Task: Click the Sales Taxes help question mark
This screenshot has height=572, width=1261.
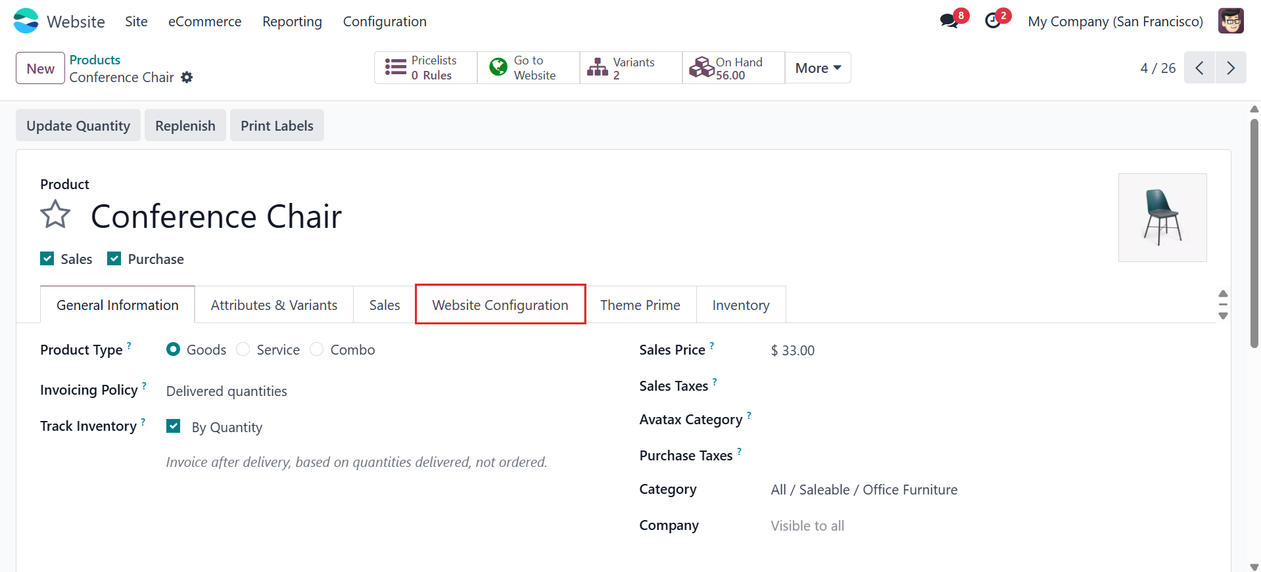Action: (x=715, y=382)
